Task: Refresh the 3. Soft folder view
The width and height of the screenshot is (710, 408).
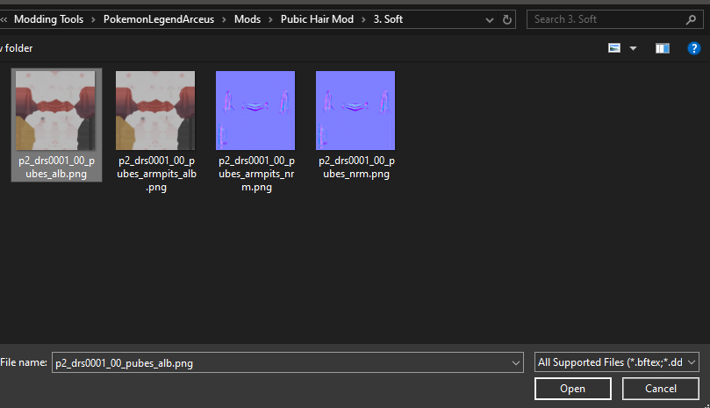Action: (507, 19)
